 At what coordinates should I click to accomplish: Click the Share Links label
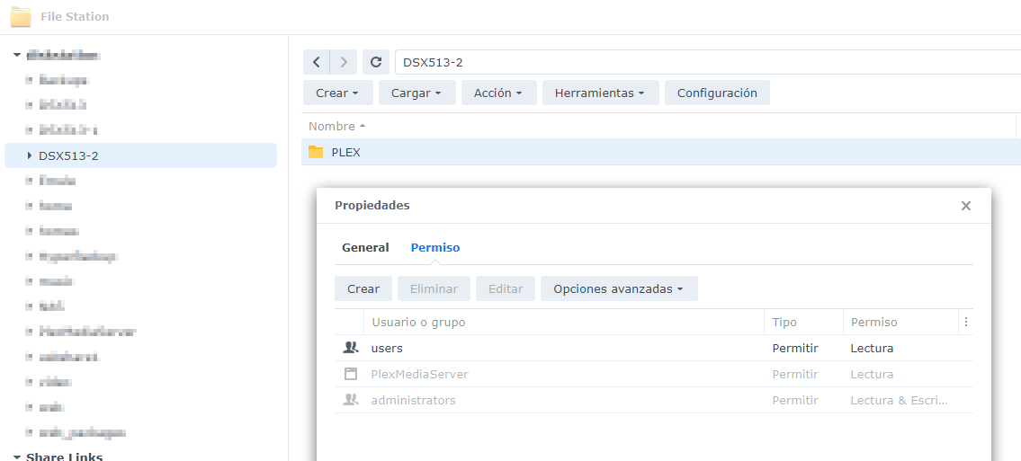point(65,457)
